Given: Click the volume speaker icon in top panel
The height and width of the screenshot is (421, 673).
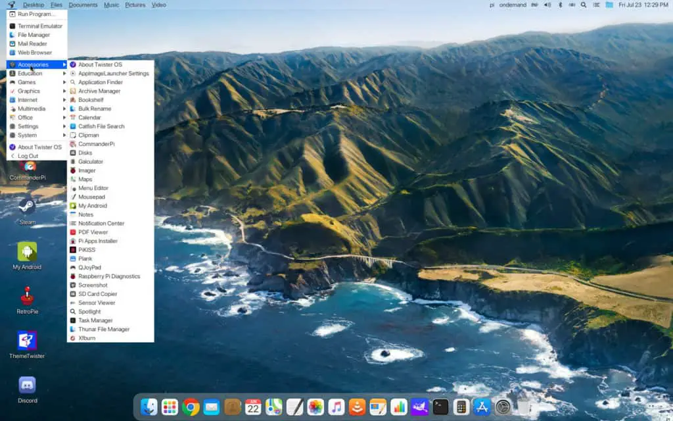Looking at the screenshot, I should tap(547, 5).
